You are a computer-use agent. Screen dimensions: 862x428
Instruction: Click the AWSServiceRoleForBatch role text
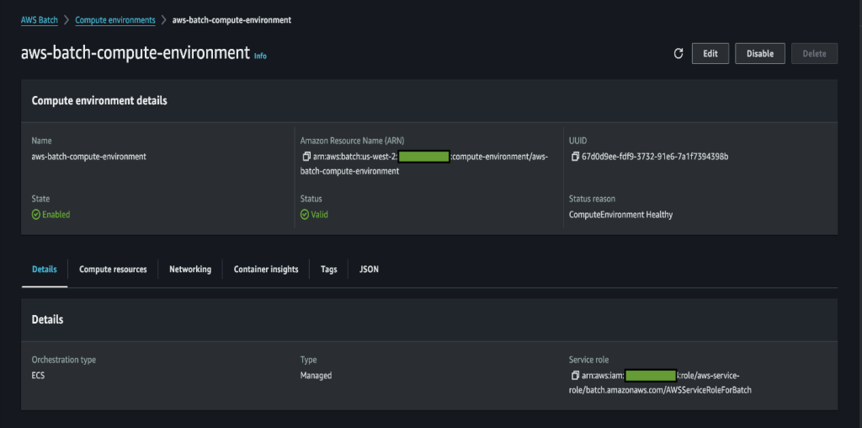point(708,389)
